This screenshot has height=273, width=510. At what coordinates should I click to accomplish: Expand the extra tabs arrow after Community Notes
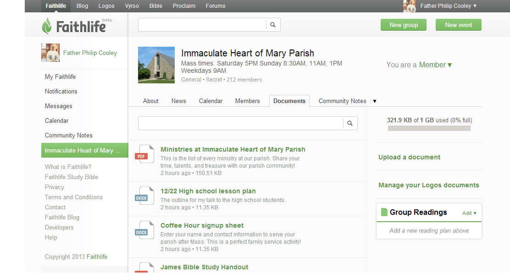[x=375, y=101]
